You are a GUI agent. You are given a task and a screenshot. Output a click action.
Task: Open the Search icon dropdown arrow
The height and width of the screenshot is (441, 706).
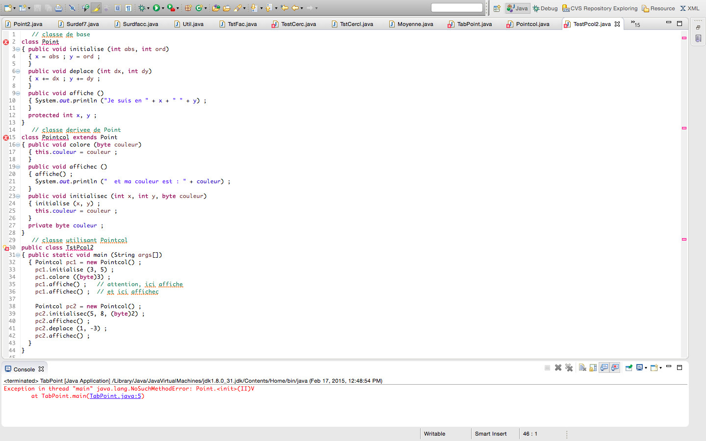click(244, 8)
